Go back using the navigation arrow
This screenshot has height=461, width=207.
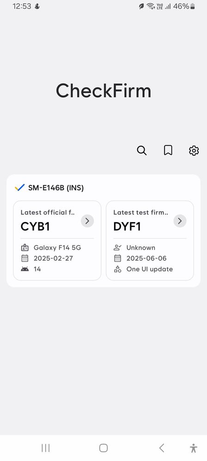tap(161, 448)
